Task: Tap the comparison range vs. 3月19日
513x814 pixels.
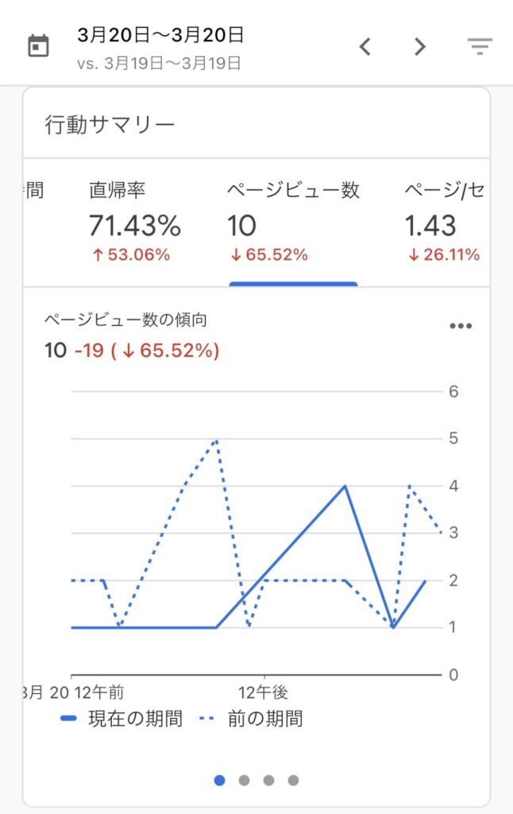Action: click(x=160, y=64)
